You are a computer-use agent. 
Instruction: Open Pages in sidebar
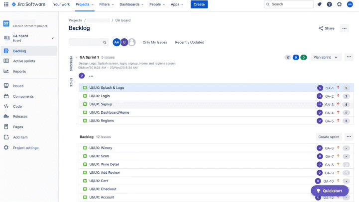coord(29,127)
